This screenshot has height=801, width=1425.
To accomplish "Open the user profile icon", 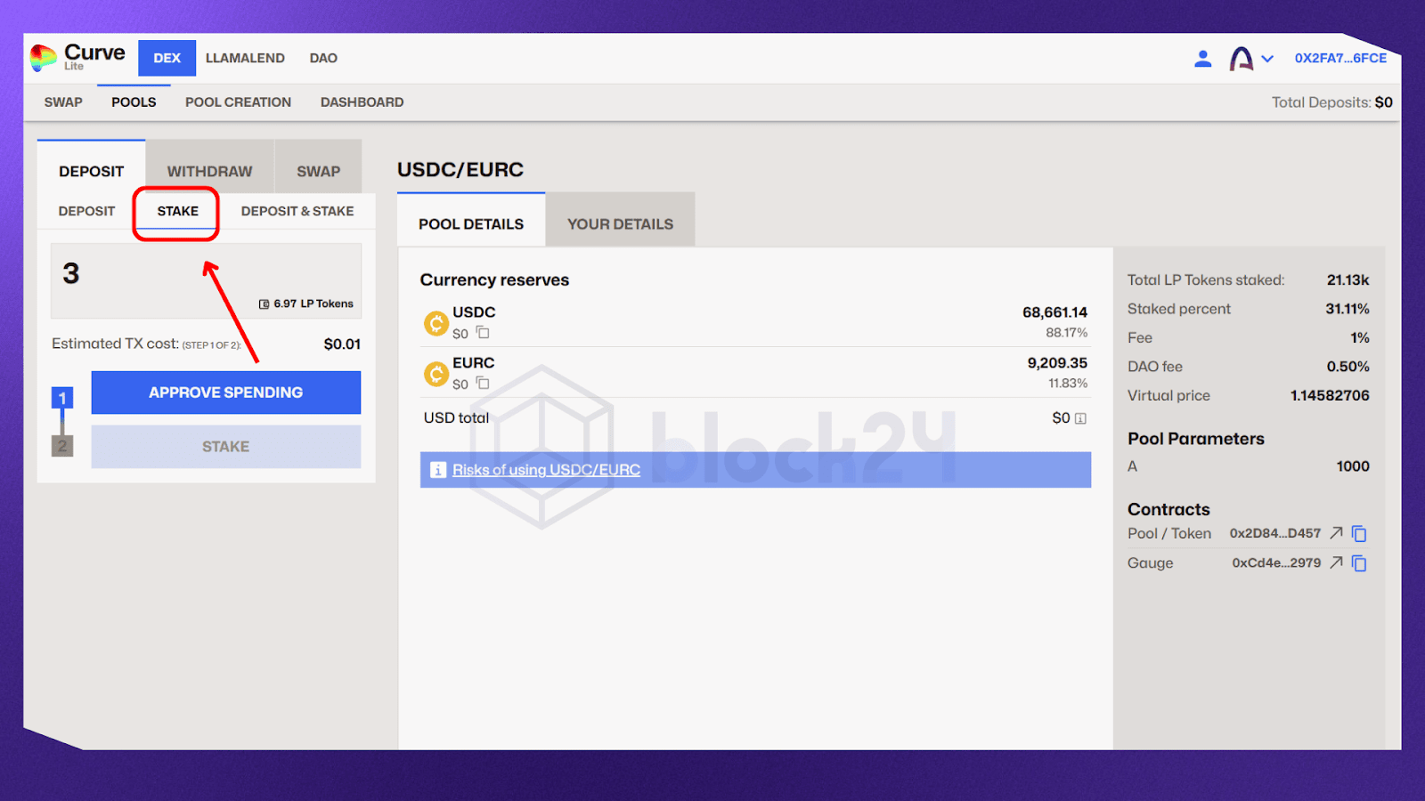I will pos(1202,59).
